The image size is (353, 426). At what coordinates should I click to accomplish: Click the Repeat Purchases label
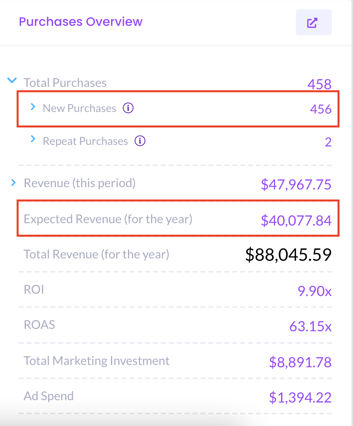pyautogui.click(x=85, y=141)
